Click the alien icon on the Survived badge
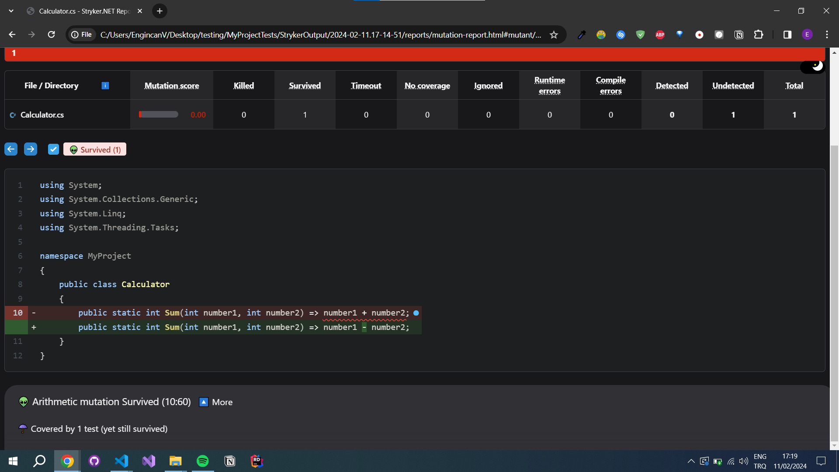The height and width of the screenshot is (472, 839). pyautogui.click(x=73, y=149)
